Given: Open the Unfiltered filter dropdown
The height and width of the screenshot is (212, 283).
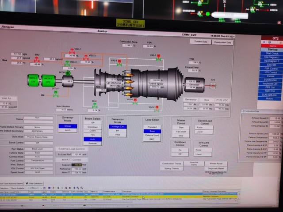Looking at the screenshot, I should (x=34, y=188).
